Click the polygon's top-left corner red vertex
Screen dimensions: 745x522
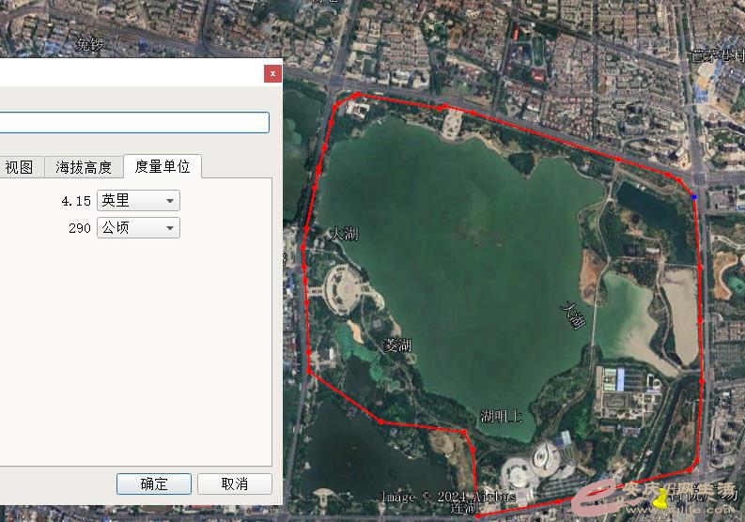355,96
